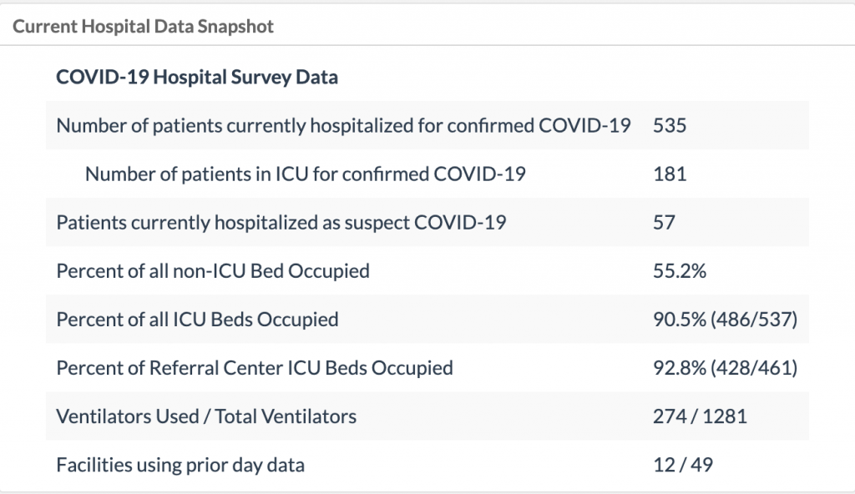Select the ICU confirmed COVID-19 patients label
This screenshot has width=855, height=494.
(306, 174)
